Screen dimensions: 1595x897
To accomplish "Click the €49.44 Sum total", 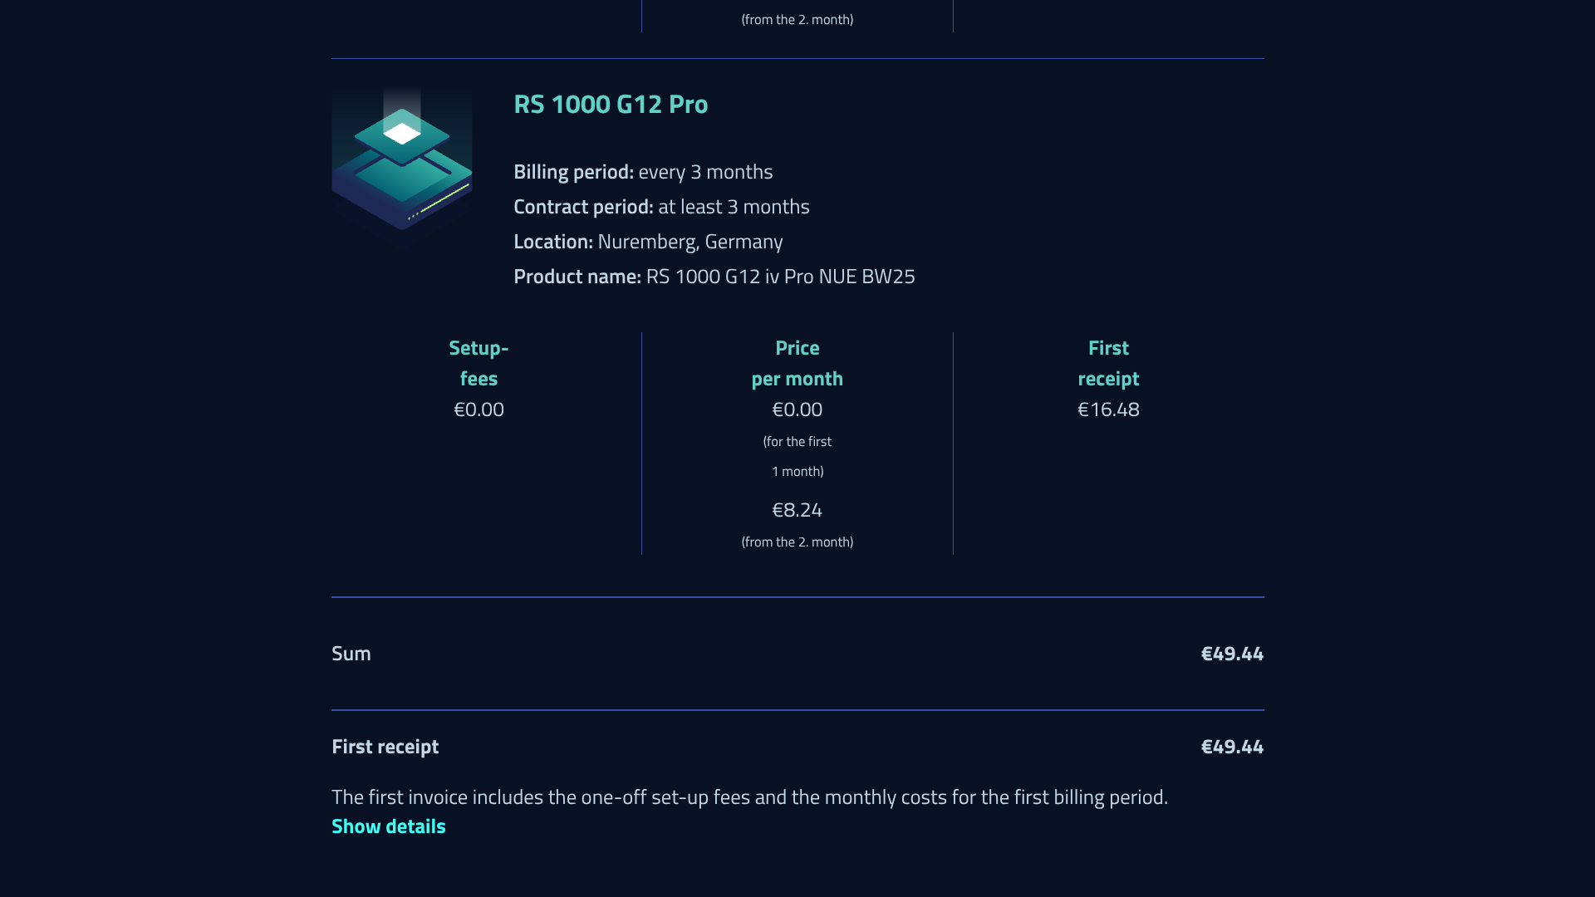I will click(1232, 654).
